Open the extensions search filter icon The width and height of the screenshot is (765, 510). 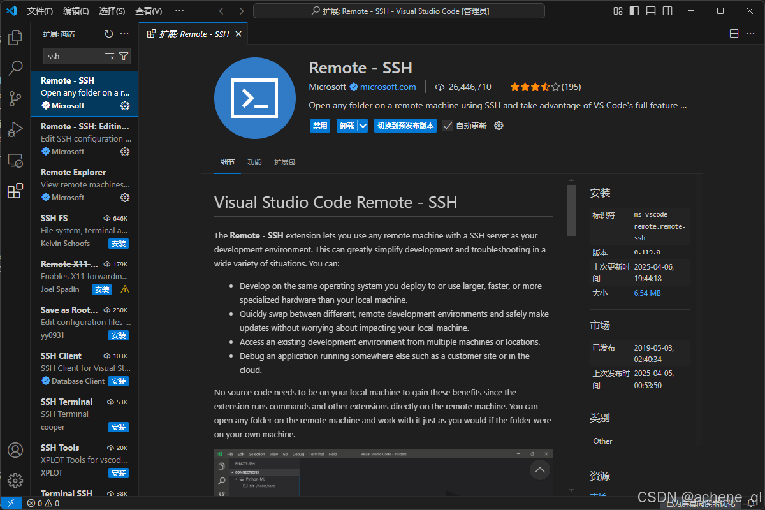pyautogui.click(x=124, y=56)
